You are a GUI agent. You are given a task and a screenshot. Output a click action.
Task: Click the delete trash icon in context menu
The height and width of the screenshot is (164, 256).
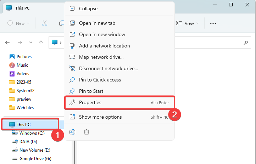[x=87, y=132]
